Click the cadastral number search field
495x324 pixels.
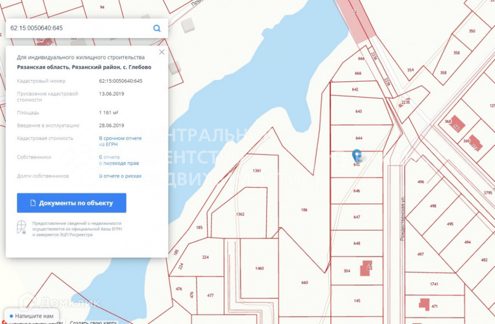click(x=87, y=28)
